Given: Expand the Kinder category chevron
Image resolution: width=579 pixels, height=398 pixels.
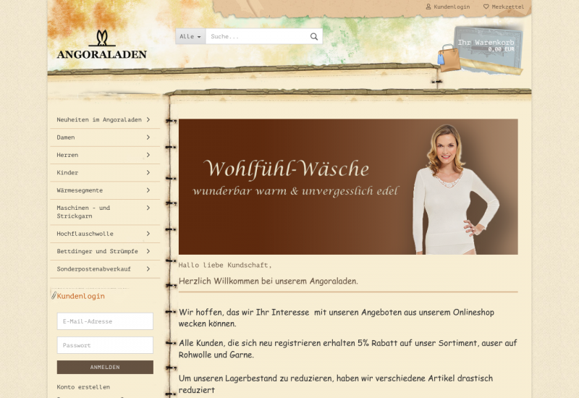Looking at the screenshot, I should tap(148, 172).
